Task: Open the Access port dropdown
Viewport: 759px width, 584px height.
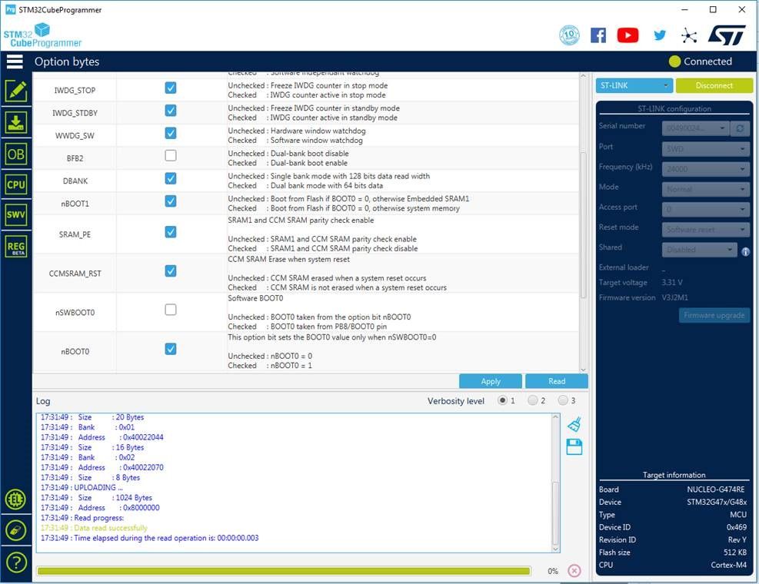Action: (x=706, y=209)
